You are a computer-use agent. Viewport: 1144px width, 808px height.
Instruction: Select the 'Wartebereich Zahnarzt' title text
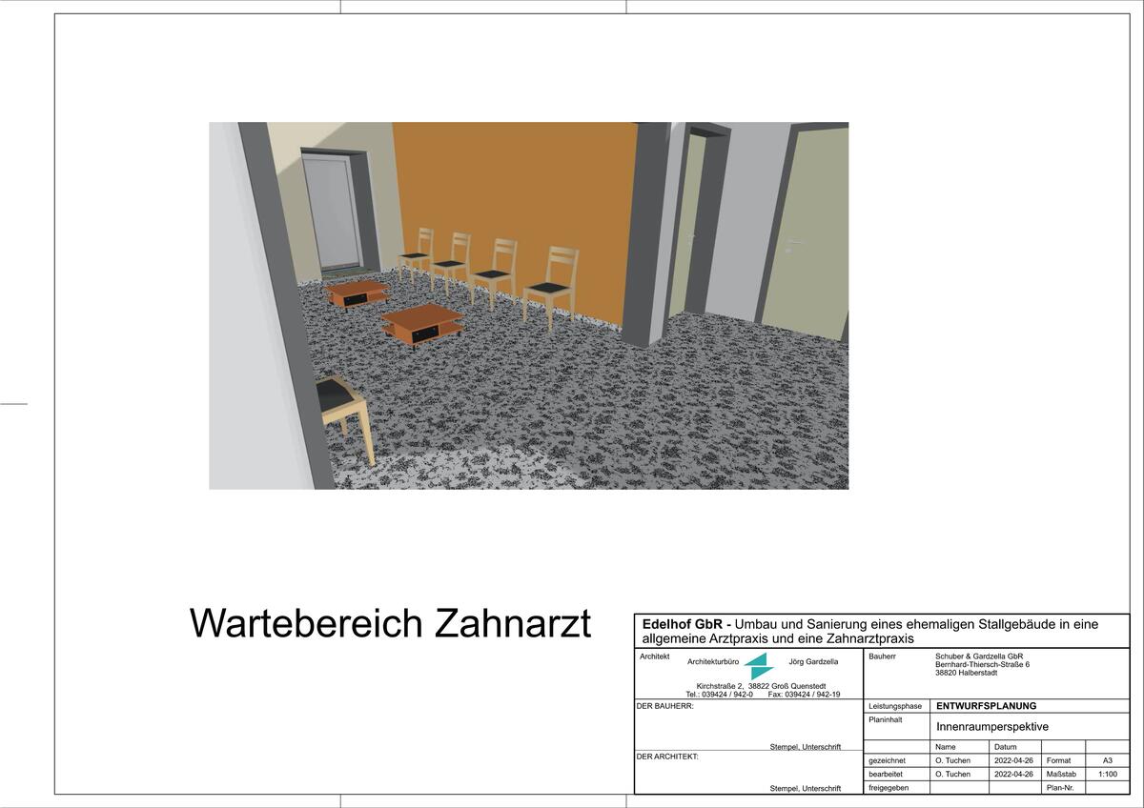[390, 624]
